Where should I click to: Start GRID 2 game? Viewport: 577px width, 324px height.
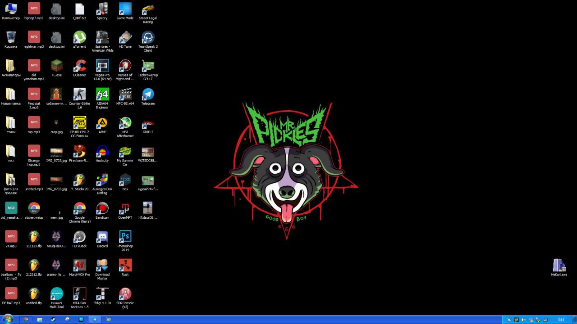148,125
